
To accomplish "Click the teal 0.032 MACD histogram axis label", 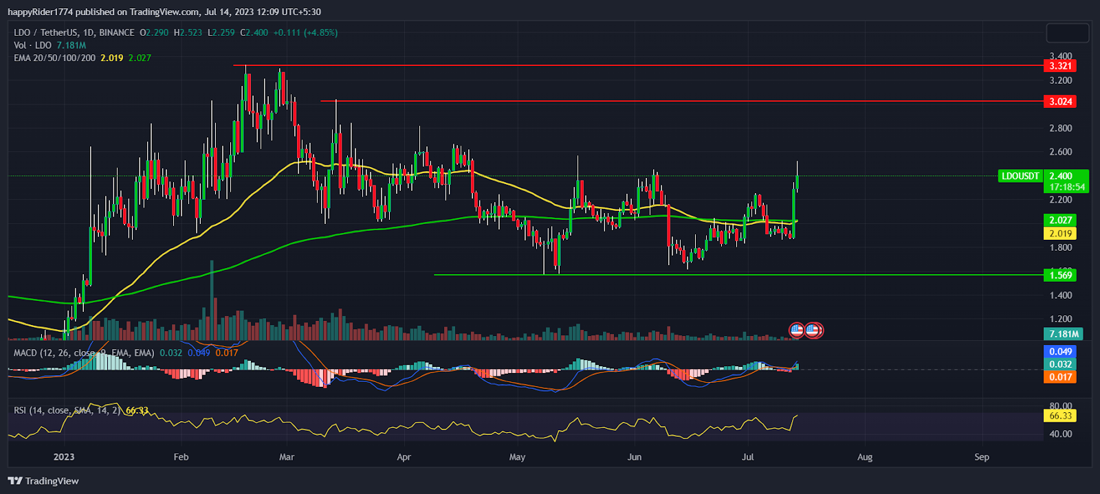I will point(1060,364).
